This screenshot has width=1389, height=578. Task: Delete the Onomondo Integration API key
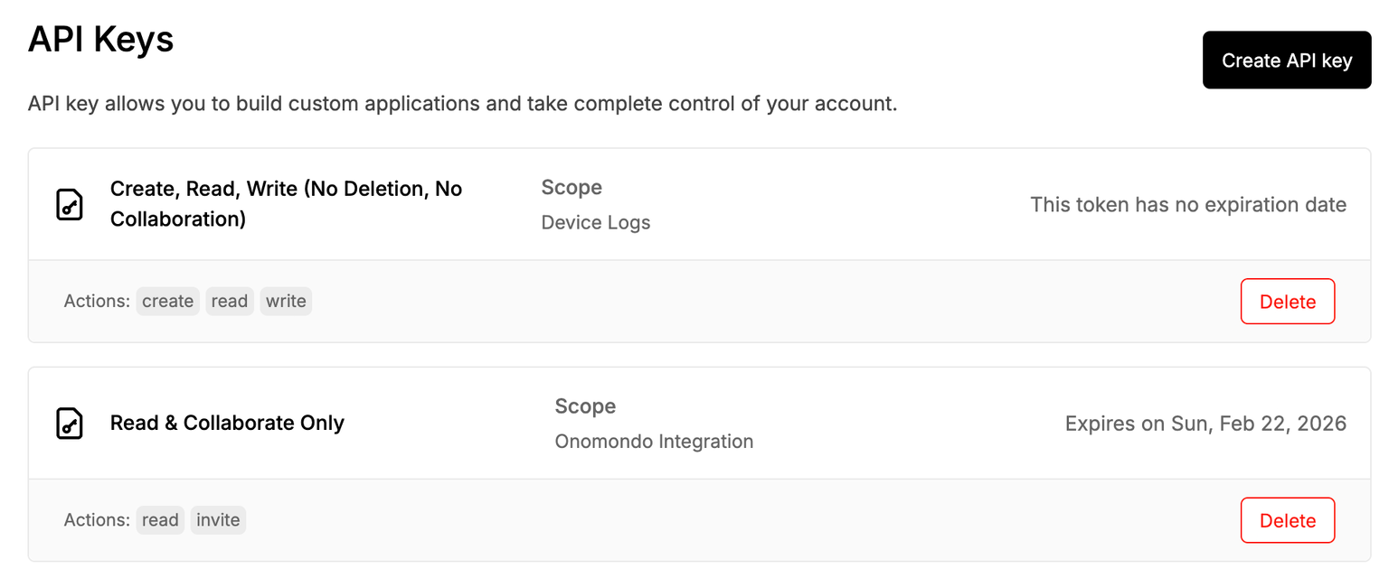1287,520
